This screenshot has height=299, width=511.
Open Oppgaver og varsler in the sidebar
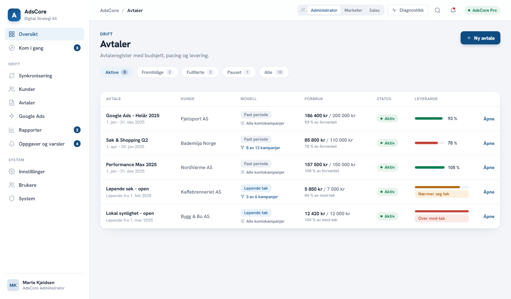pyautogui.click(x=44, y=144)
